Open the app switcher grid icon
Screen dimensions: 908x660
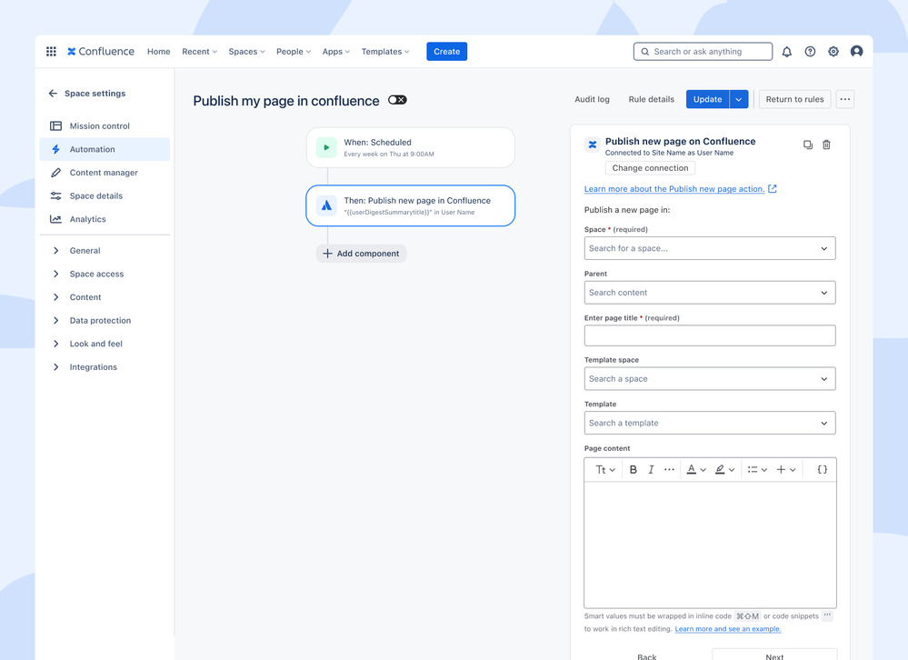(x=51, y=52)
